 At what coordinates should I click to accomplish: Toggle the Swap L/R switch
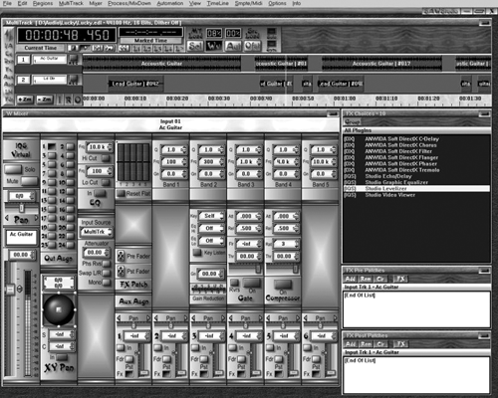point(107,273)
